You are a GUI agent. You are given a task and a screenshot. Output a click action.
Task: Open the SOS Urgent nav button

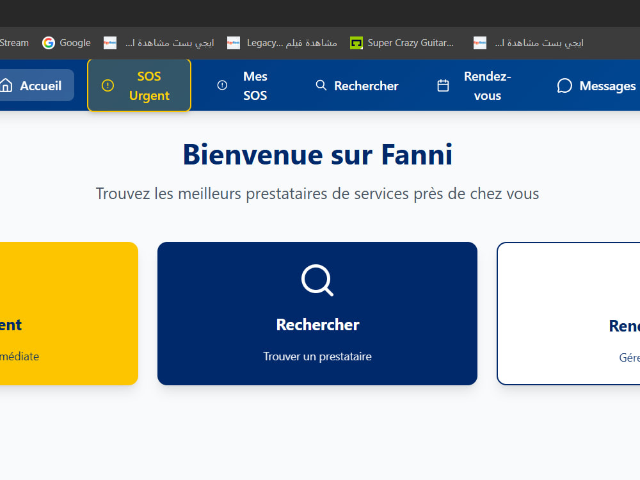(x=139, y=85)
